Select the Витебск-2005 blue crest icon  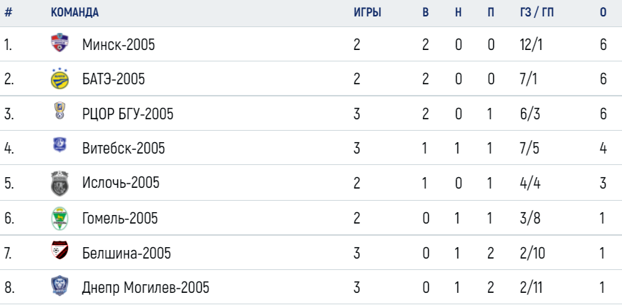coord(59,145)
